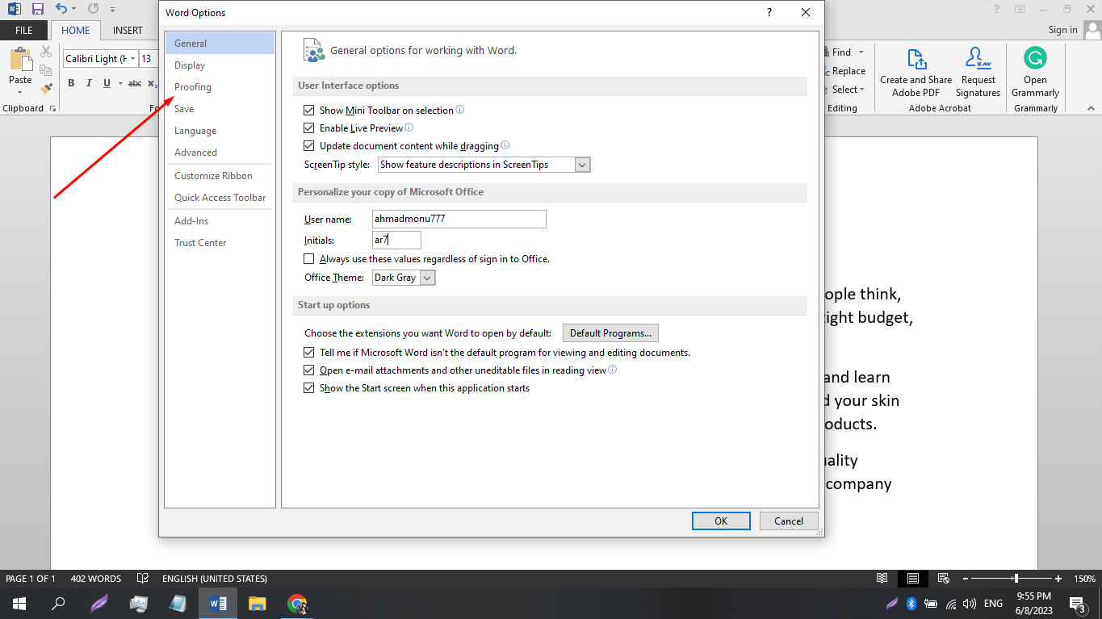This screenshot has width=1102, height=619.
Task: Switch to Web Layout view icon
Action: (x=943, y=579)
